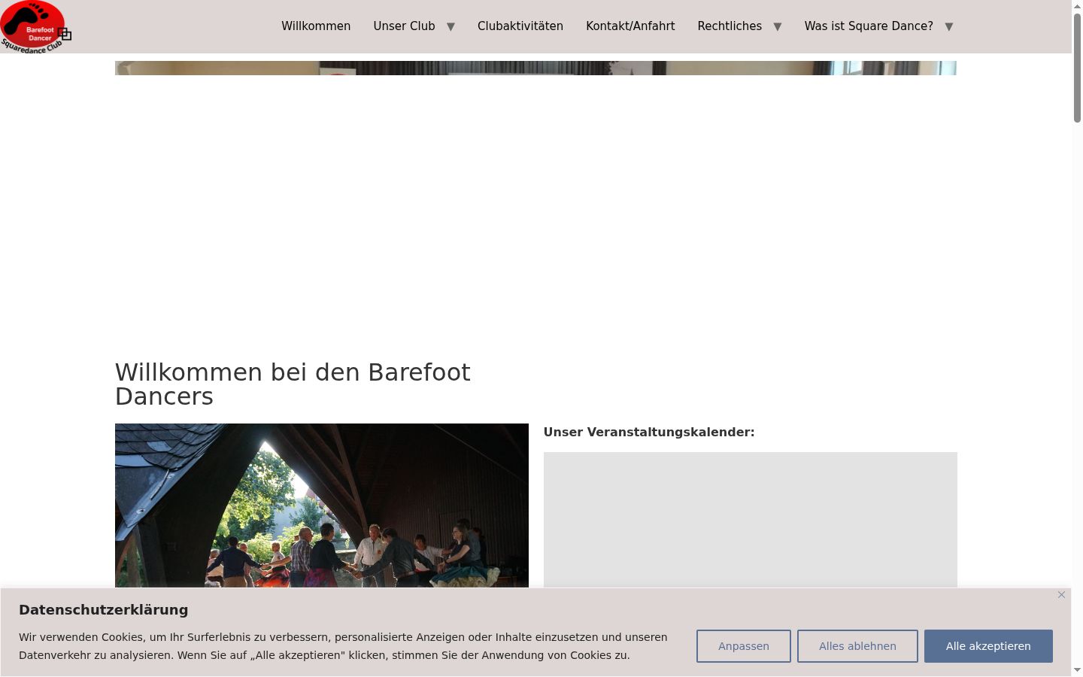Click the grey event calendar area

click(x=751, y=520)
